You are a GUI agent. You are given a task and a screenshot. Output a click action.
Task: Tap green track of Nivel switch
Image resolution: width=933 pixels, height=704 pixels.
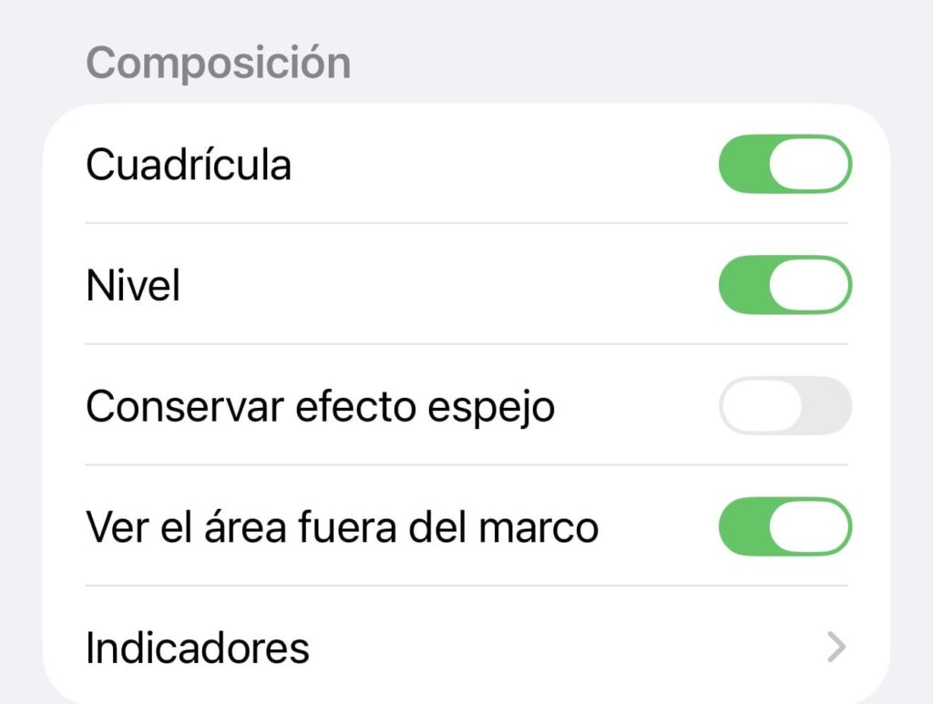click(743, 285)
